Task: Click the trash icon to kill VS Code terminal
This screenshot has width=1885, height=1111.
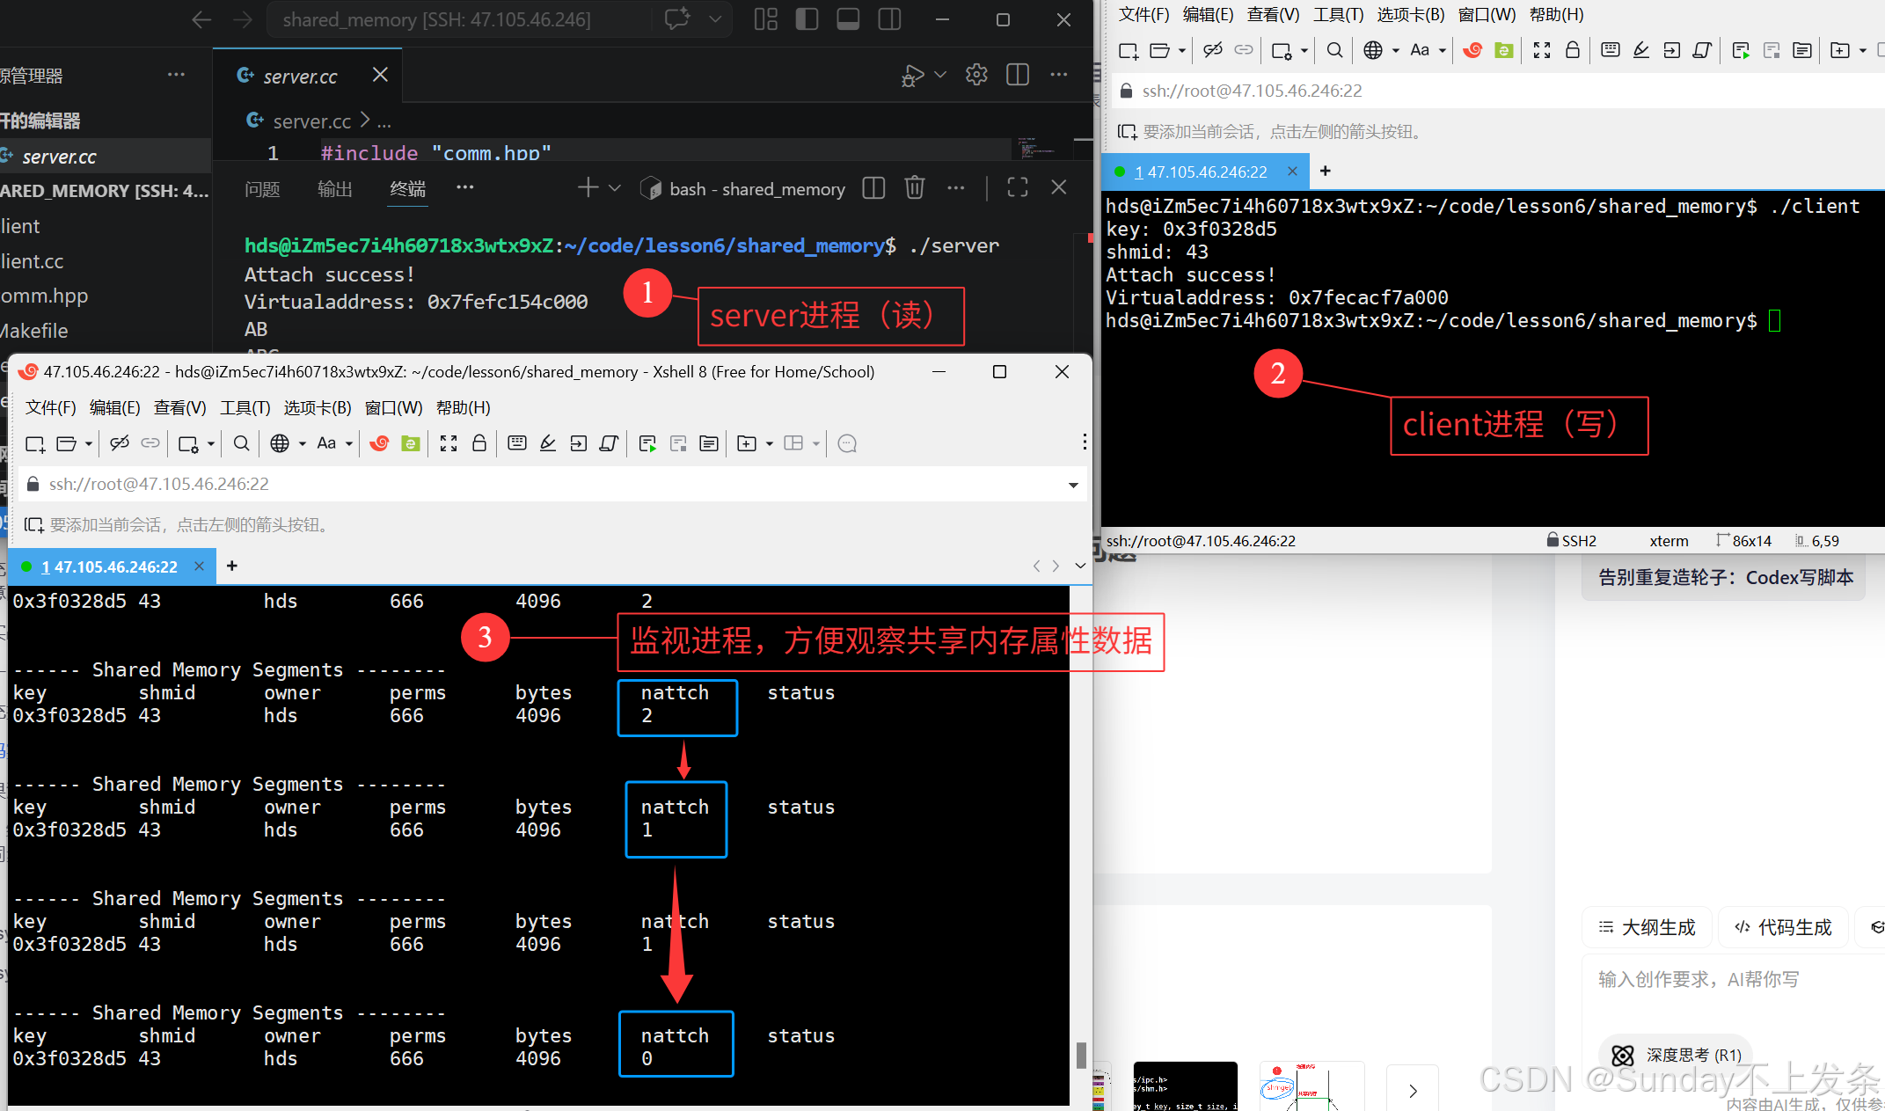Action: tap(915, 187)
